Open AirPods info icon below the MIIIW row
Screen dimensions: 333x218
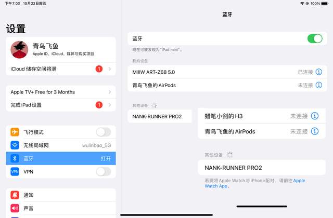(318, 85)
